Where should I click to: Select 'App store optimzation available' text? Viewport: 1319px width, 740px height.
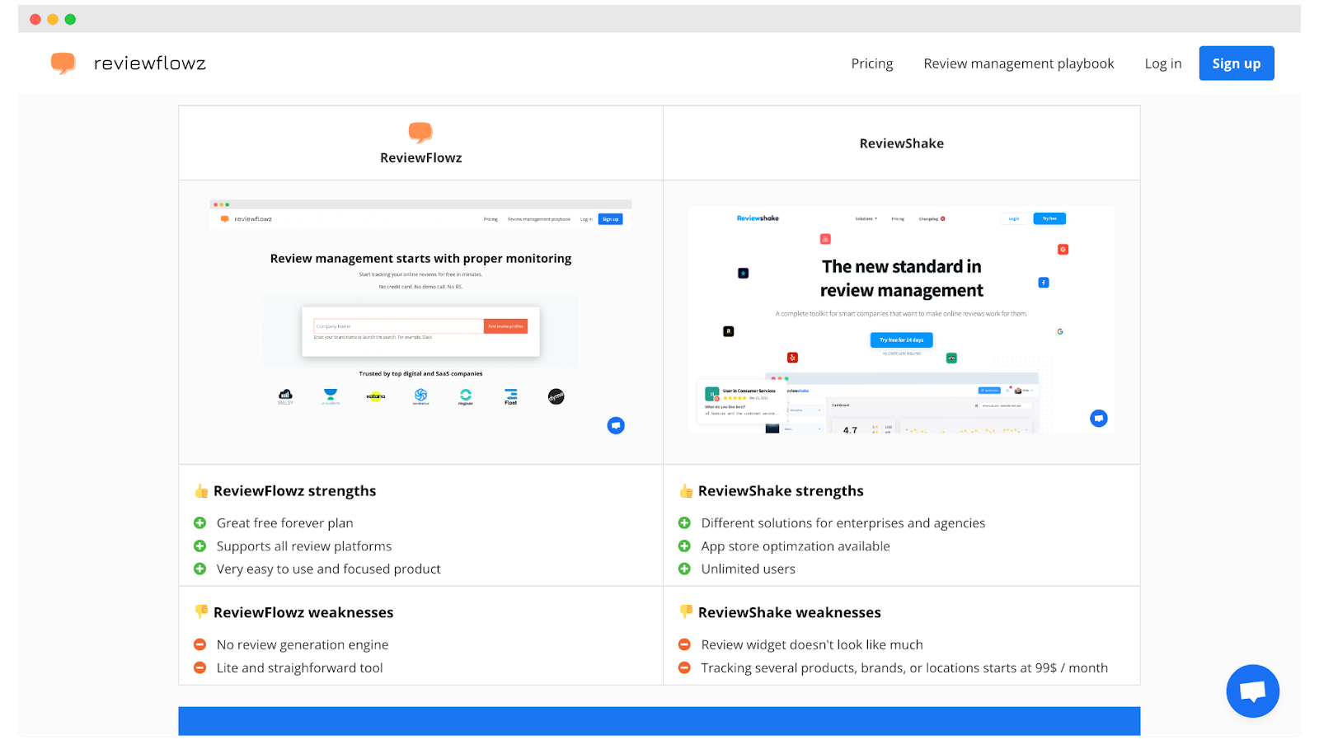coord(796,546)
